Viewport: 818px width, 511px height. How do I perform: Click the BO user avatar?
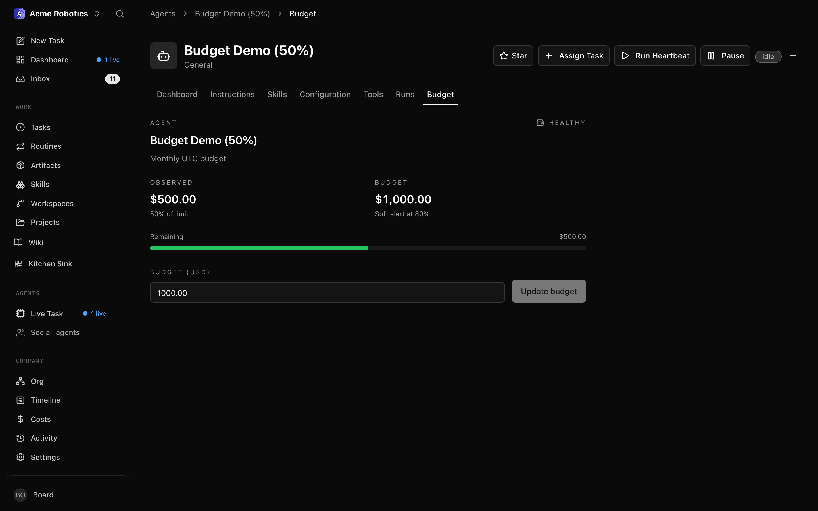[20, 495]
